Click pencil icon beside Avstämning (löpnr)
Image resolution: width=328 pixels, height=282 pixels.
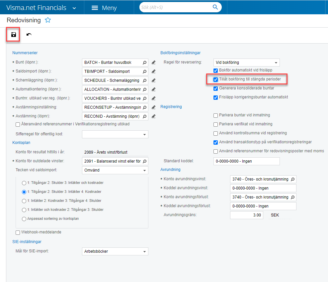pyautogui.click(x=153, y=116)
